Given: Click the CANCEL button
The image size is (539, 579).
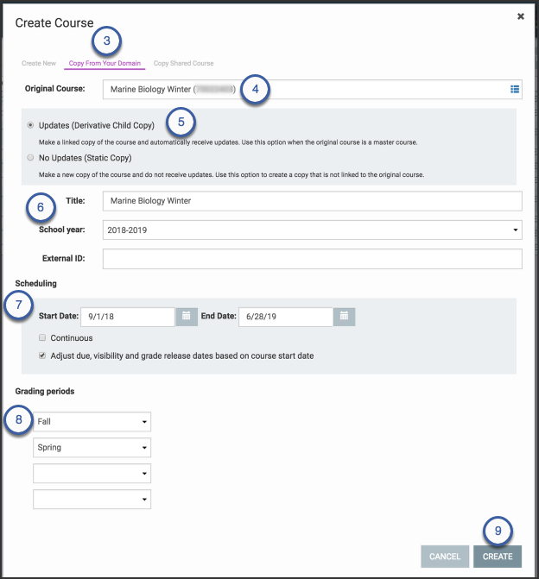Looking at the screenshot, I should [x=445, y=556].
